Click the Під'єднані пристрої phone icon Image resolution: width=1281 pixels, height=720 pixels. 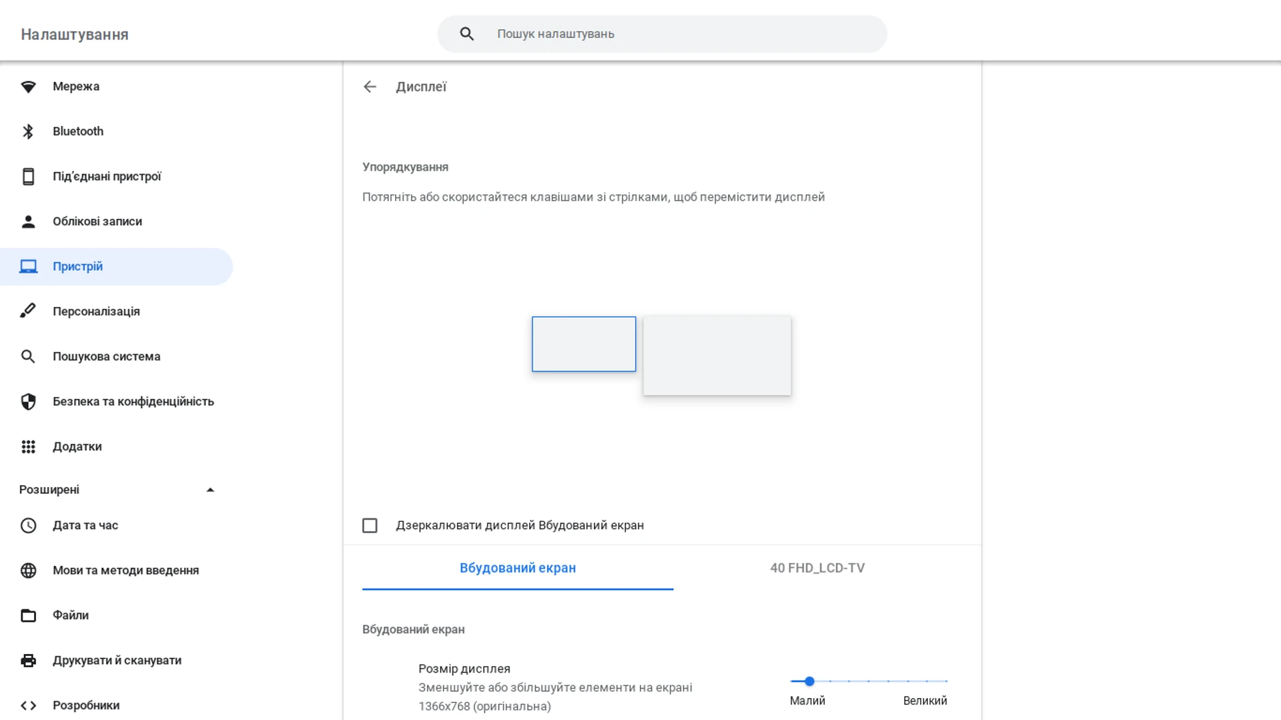[x=28, y=176]
